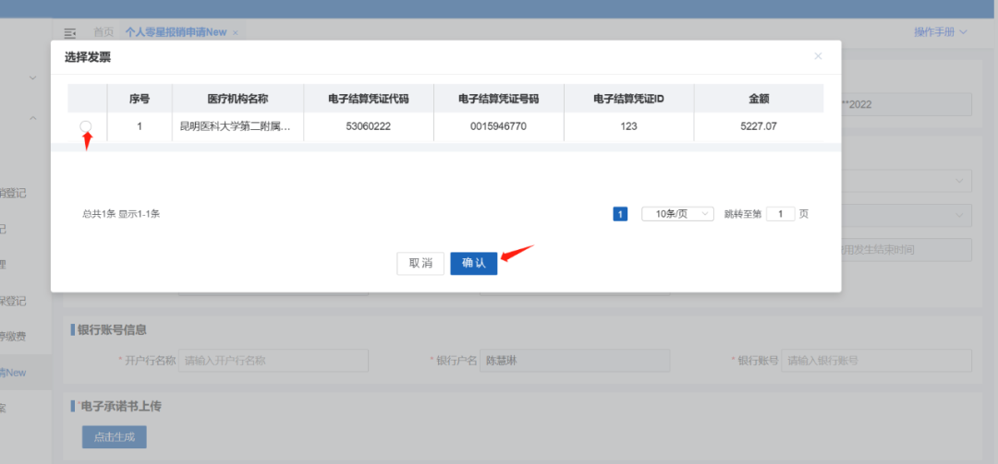
Task: Select the 个人零星报销申请New tab
Action: pyautogui.click(x=176, y=32)
